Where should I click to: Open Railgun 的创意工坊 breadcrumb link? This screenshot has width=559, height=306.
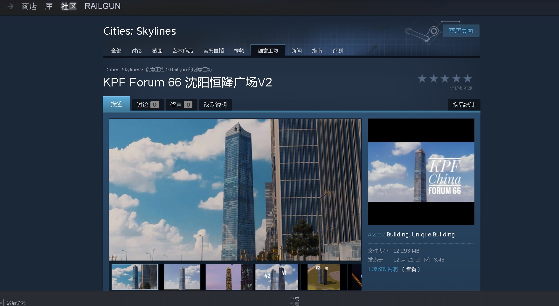191,70
